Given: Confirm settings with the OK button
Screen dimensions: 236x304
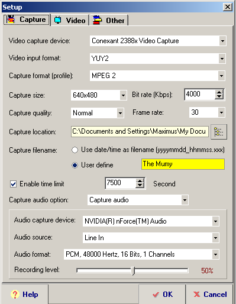Looking at the screenshot, I should pos(162,295).
